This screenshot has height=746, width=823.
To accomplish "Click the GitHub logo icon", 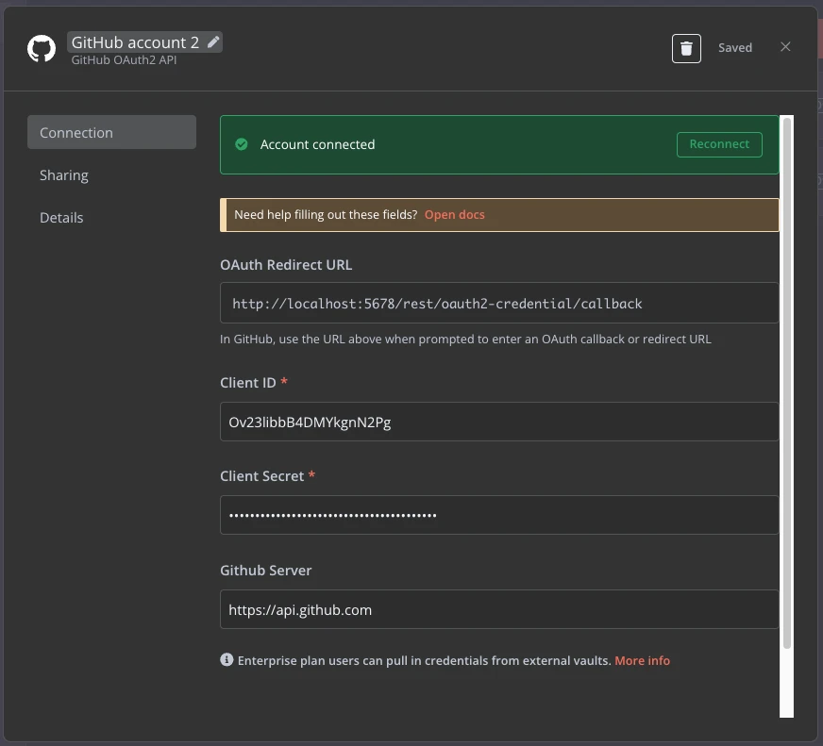I will [x=42, y=49].
